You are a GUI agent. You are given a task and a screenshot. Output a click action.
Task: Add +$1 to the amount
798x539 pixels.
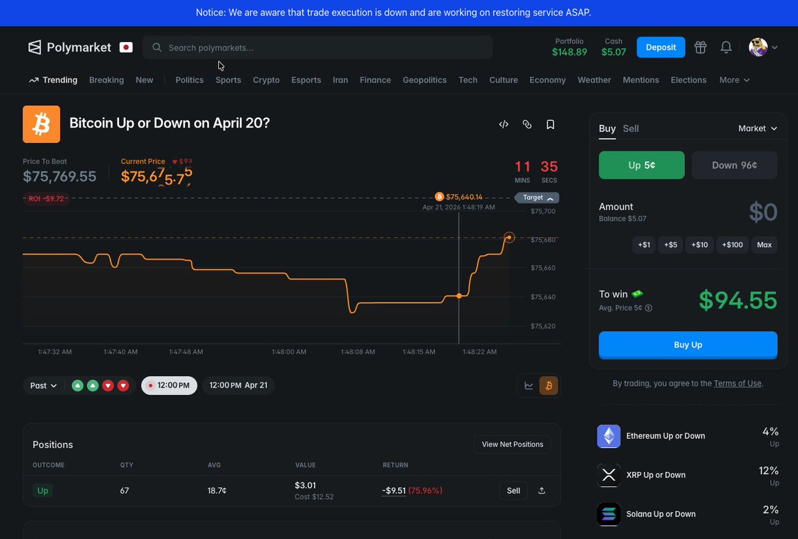[x=644, y=245]
